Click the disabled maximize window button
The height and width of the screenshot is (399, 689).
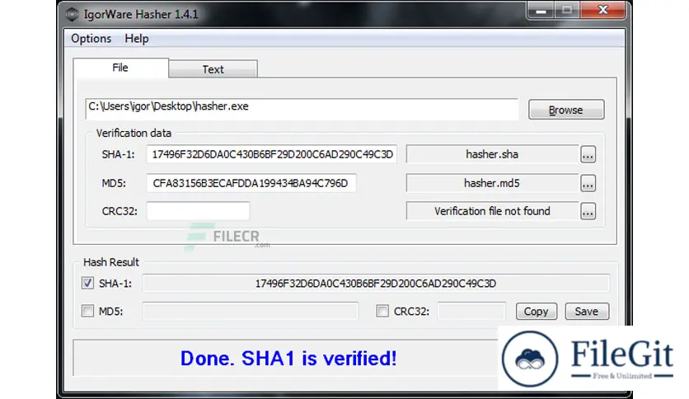coord(567,10)
